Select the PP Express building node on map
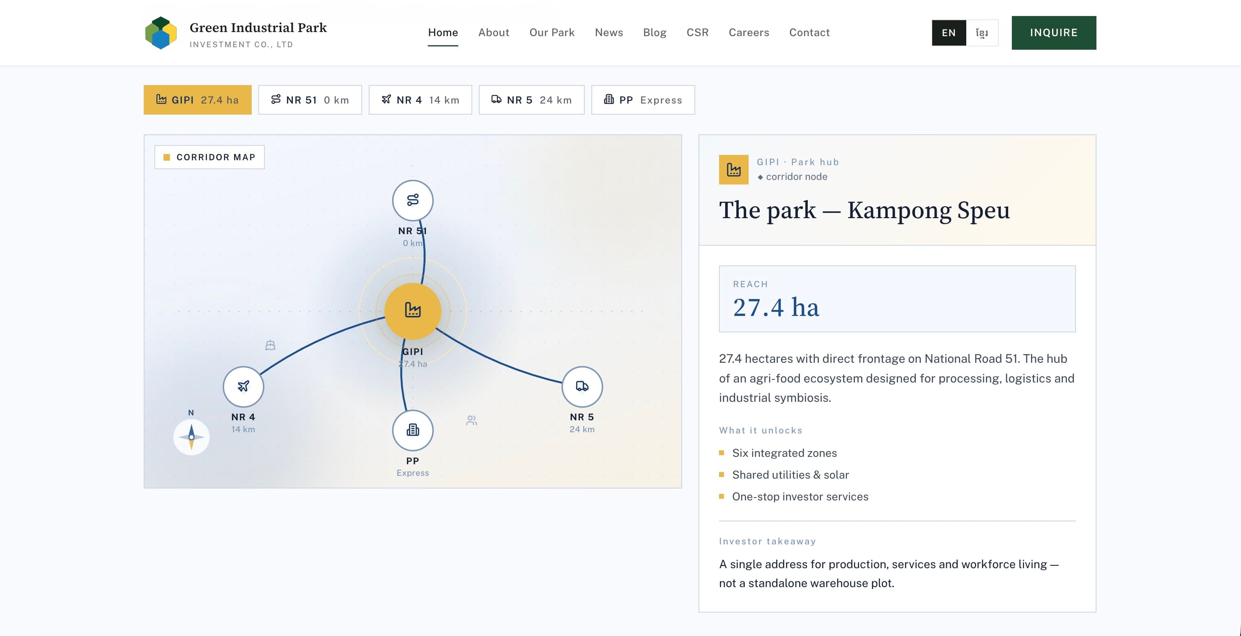 [412, 430]
